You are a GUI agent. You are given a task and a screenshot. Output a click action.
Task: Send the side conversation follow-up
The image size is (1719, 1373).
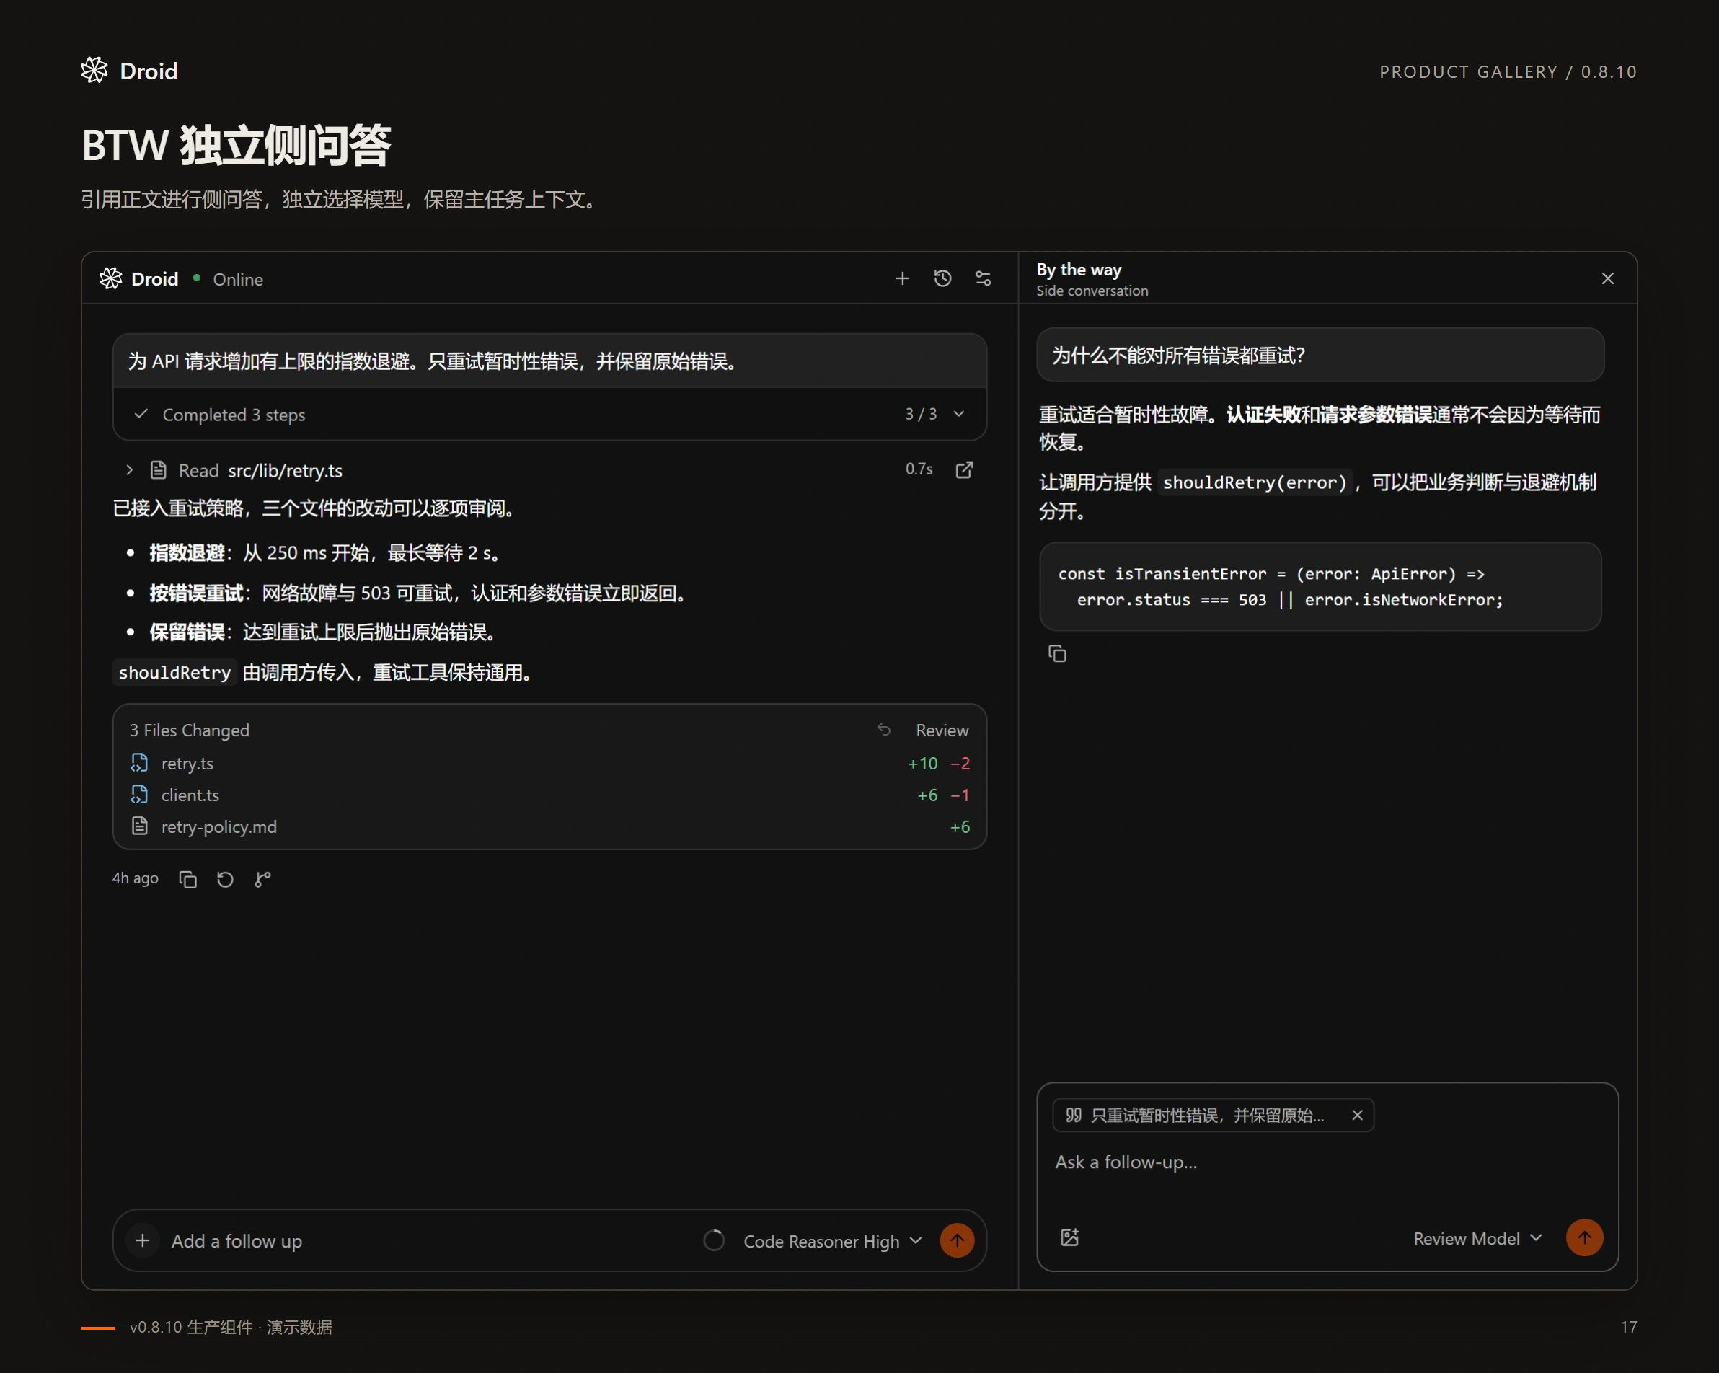coord(1584,1237)
